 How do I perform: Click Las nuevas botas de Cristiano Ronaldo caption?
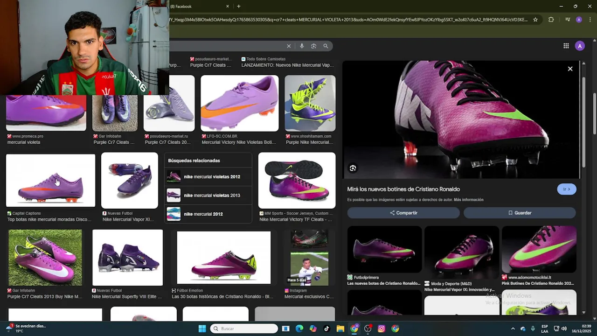click(x=384, y=283)
